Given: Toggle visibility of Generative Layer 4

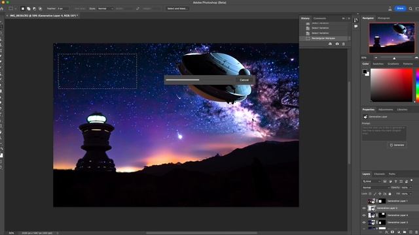Looking at the screenshot, I should [x=364, y=215].
